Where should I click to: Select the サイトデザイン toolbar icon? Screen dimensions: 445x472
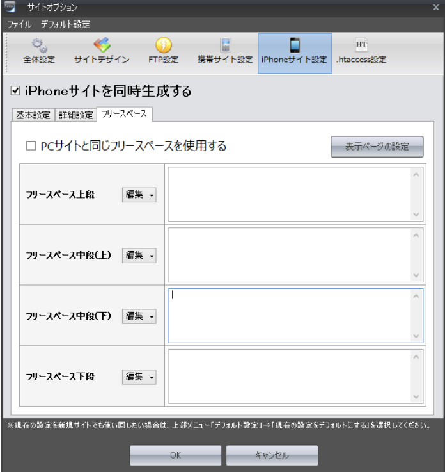click(x=102, y=45)
